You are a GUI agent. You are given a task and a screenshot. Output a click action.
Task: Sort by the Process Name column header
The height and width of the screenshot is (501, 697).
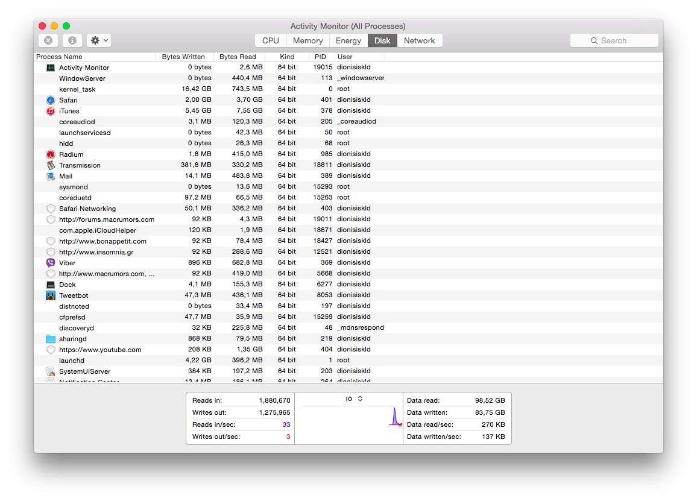95,57
